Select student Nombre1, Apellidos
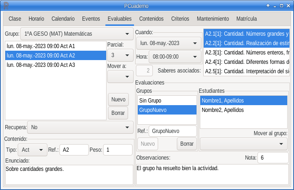This screenshot has width=294, height=190. [244, 101]
